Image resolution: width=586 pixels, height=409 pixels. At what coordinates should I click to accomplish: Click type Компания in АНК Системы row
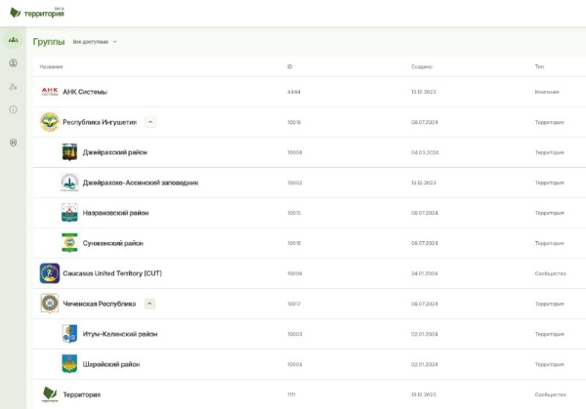pyautogui.click(x=547, y=92)
